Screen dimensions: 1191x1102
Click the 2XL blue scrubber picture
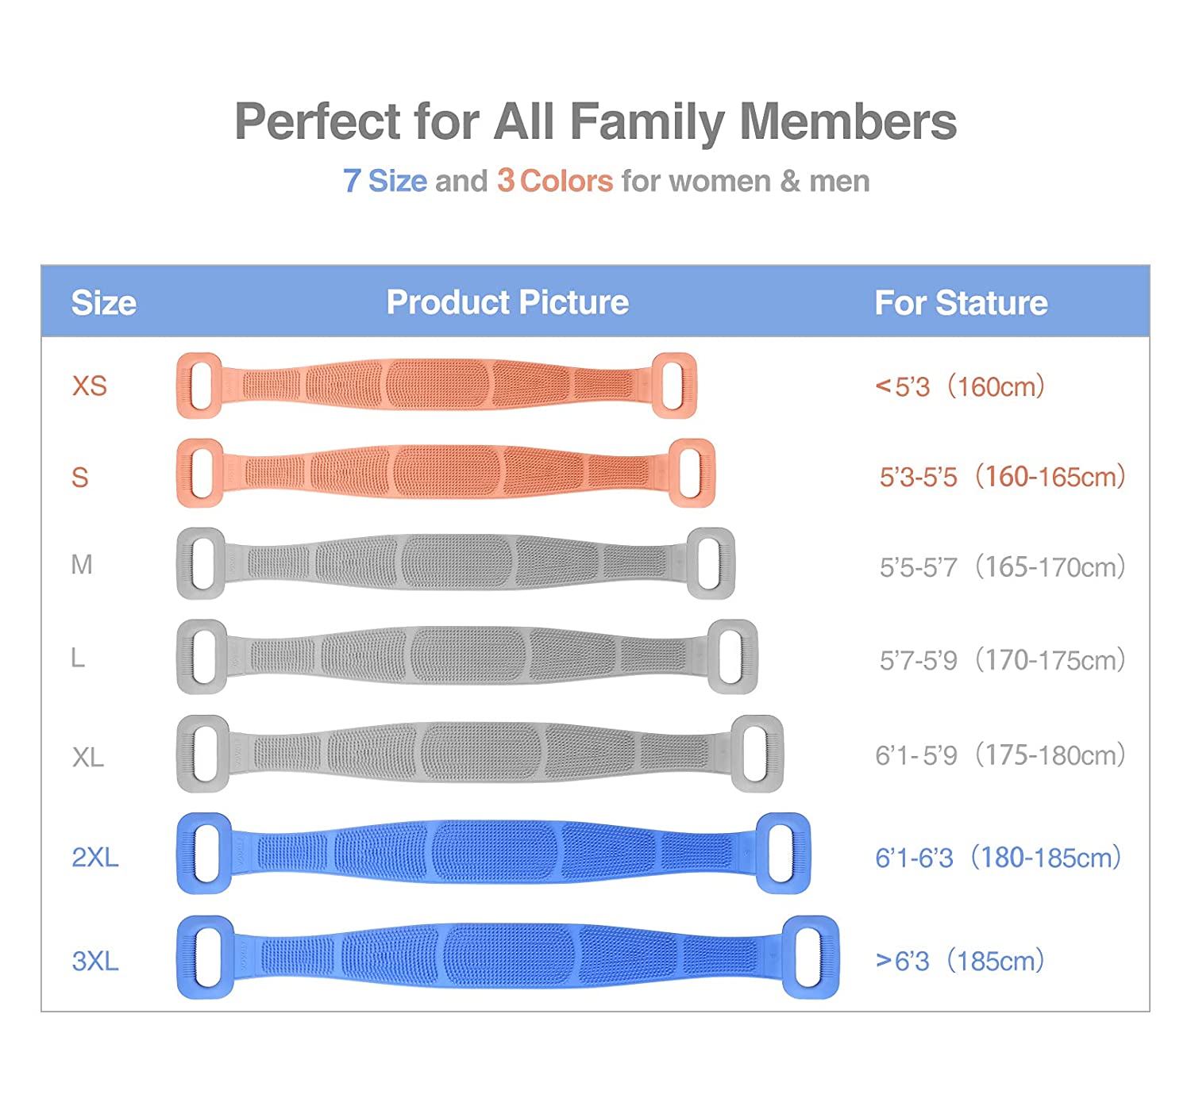[493, 853]
